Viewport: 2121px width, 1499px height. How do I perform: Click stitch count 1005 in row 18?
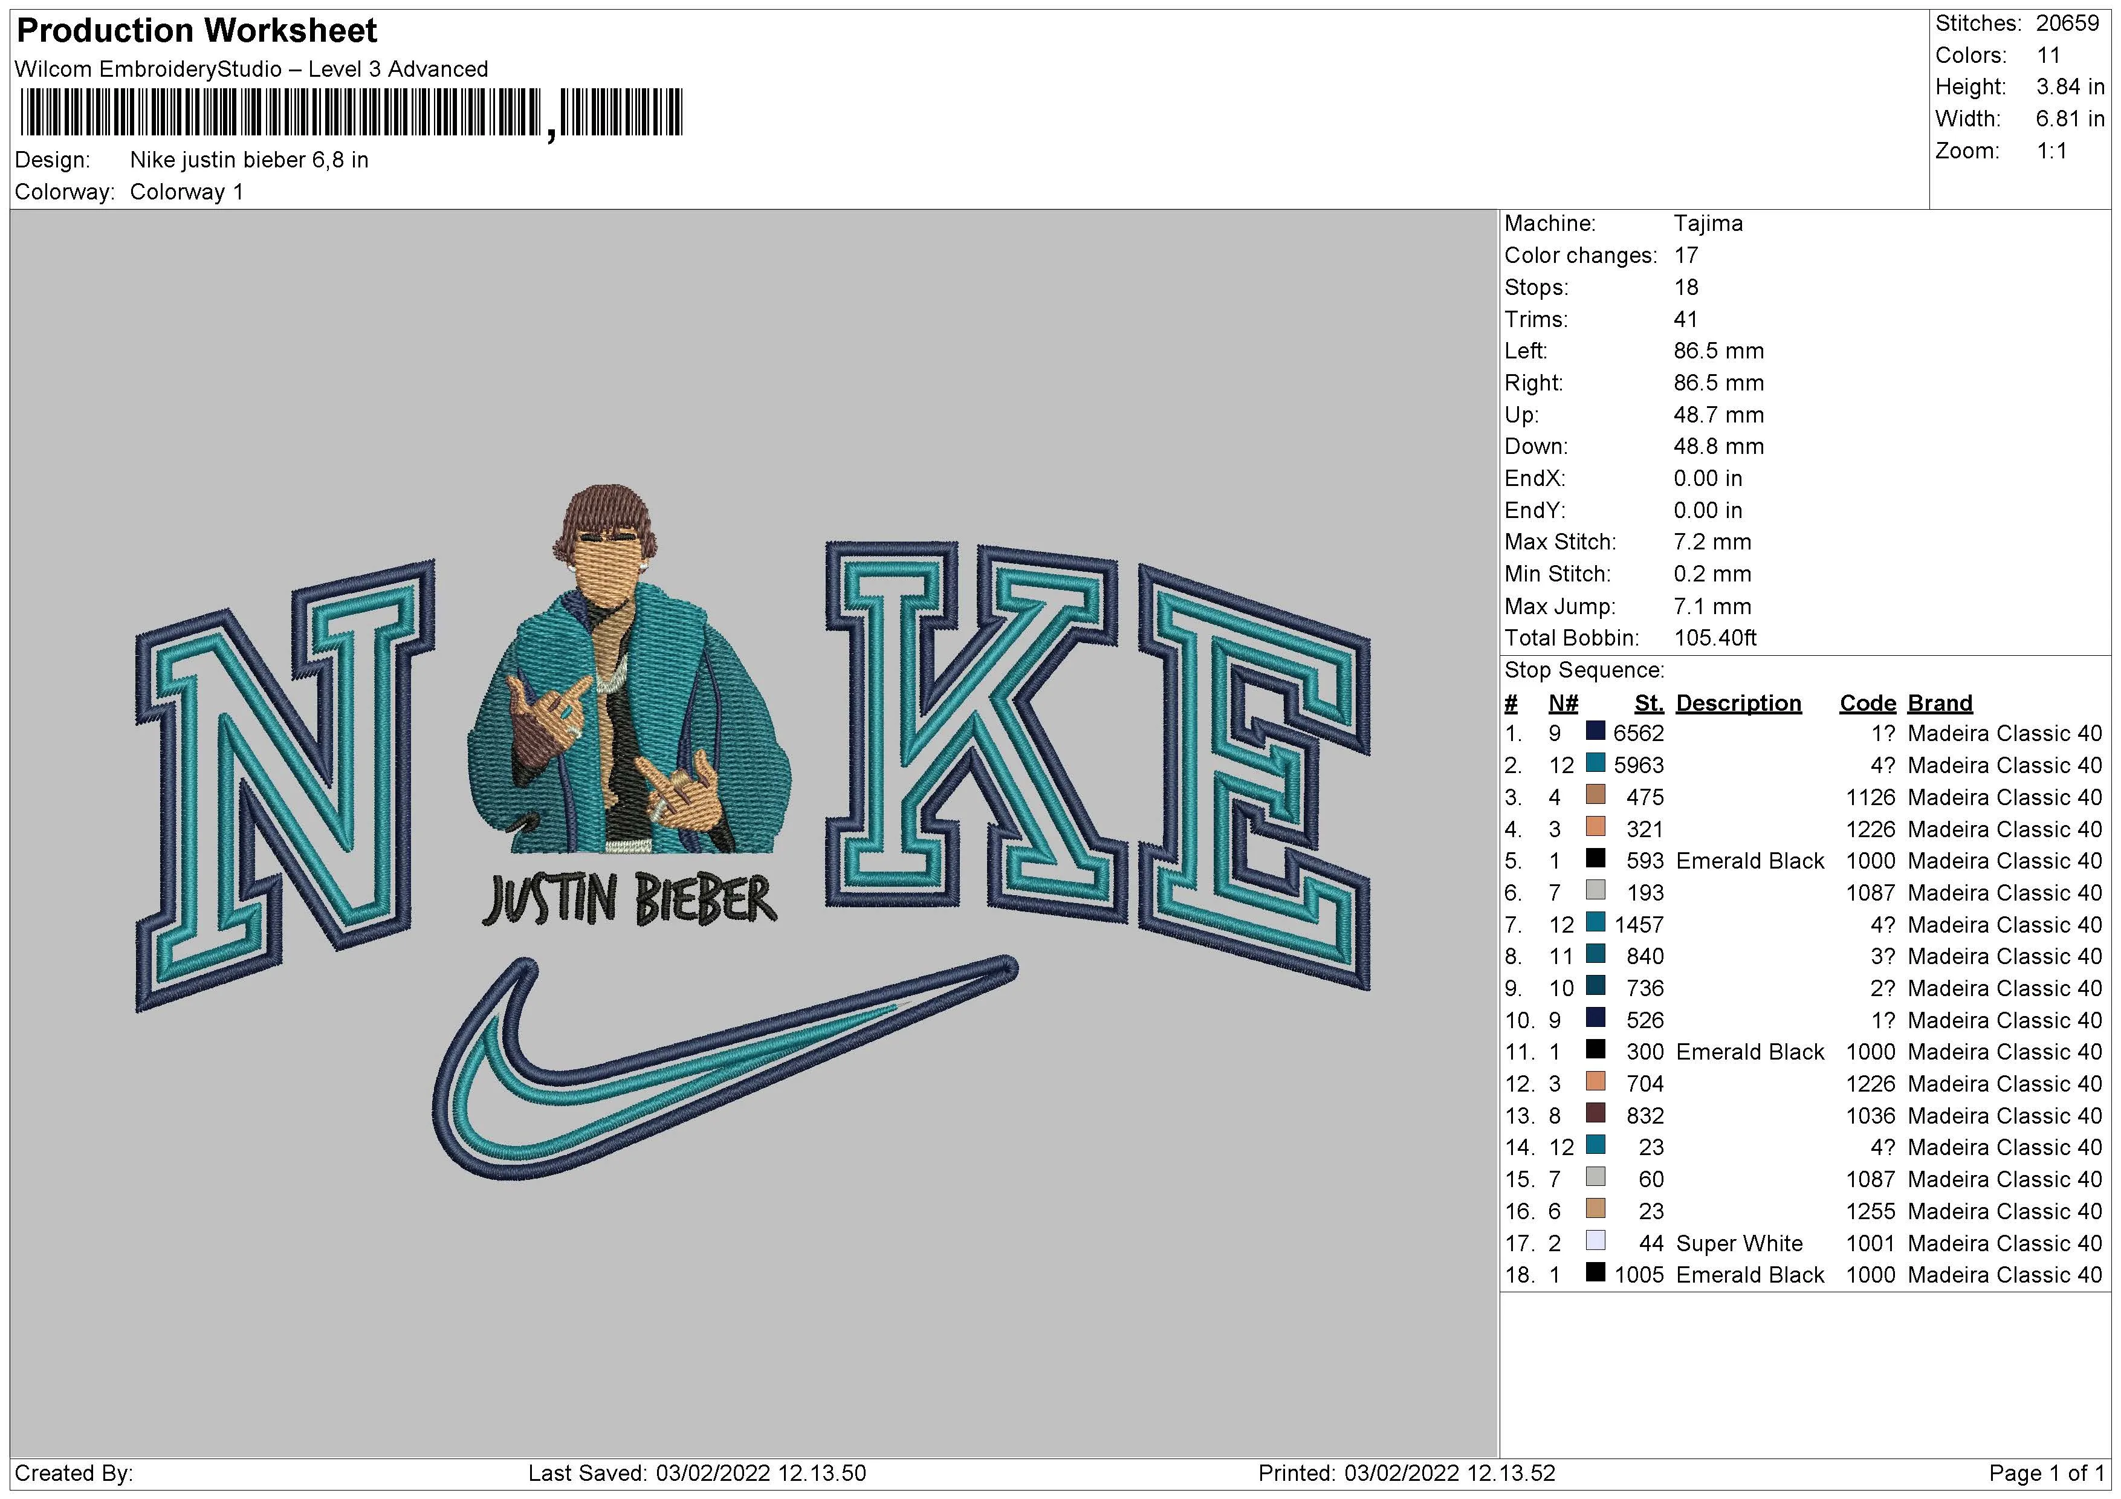tap(1638, 1275)
